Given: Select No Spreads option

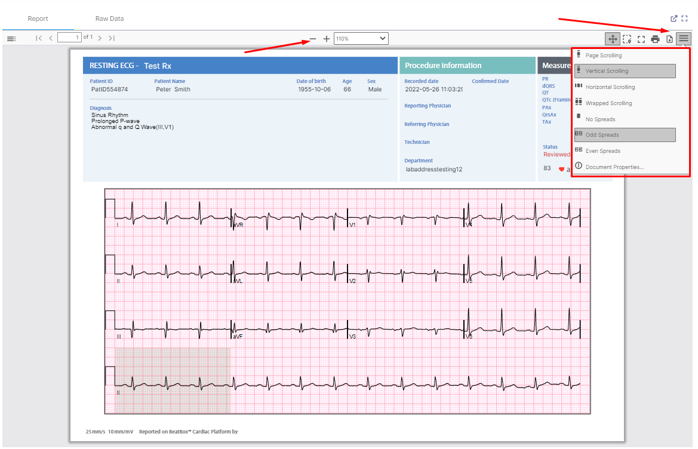Looking at the screenshot, I should [625, 119].
